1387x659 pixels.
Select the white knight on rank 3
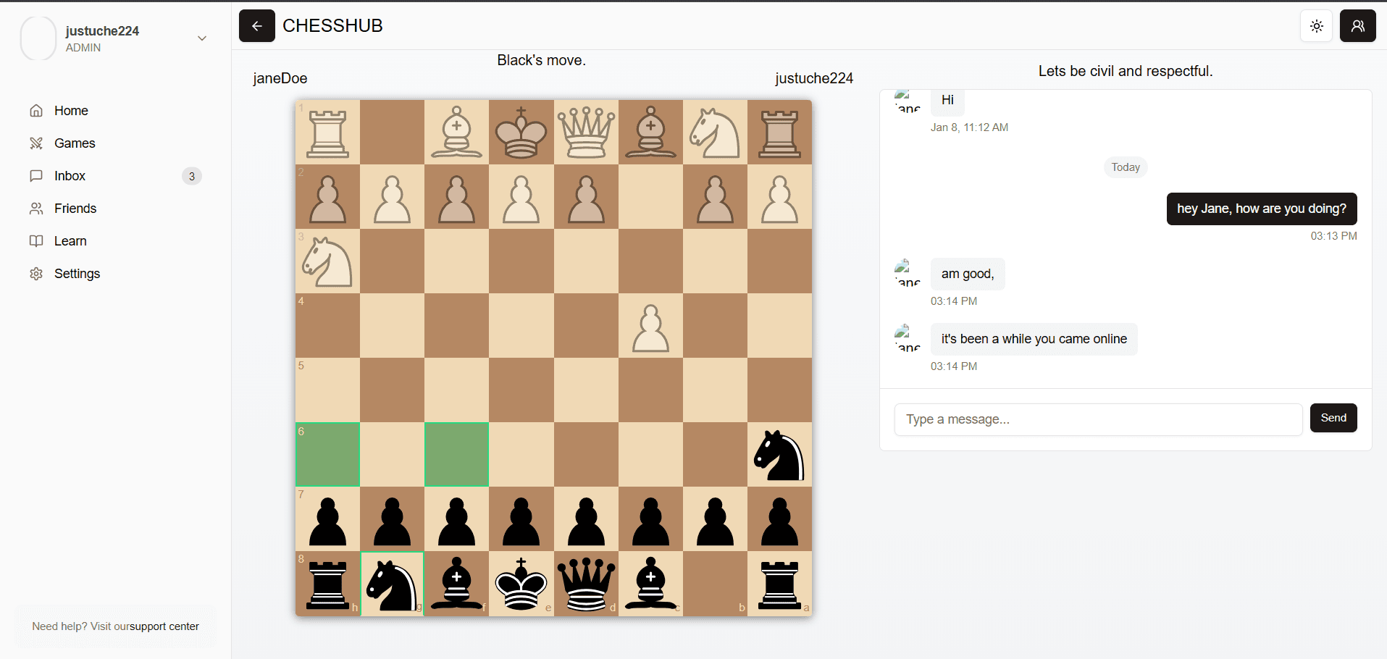pyautogui.click(x=327, y=261)
